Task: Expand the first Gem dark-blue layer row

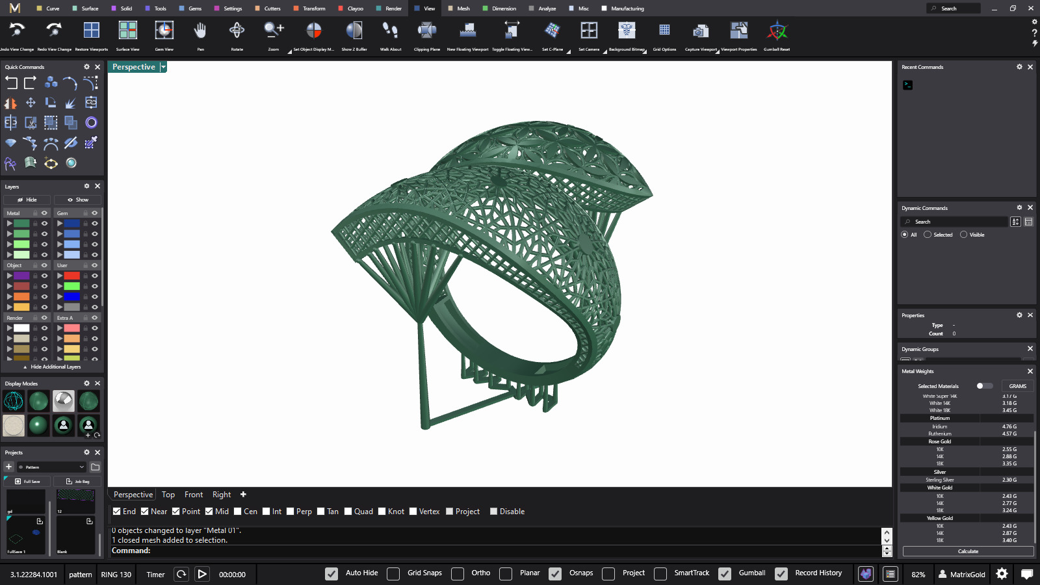Action: pos(59,224)
